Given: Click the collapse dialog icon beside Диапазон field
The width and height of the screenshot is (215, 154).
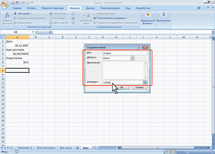Looking at the screenshot, I should (145, 82).
